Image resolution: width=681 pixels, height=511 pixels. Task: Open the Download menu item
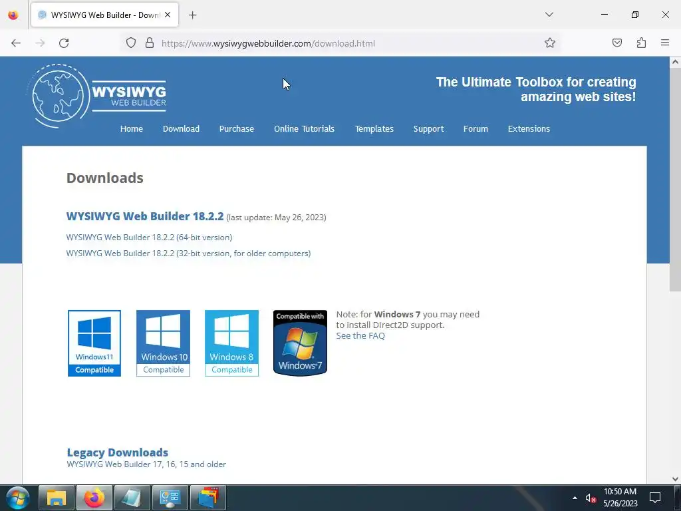pos(181,128)
